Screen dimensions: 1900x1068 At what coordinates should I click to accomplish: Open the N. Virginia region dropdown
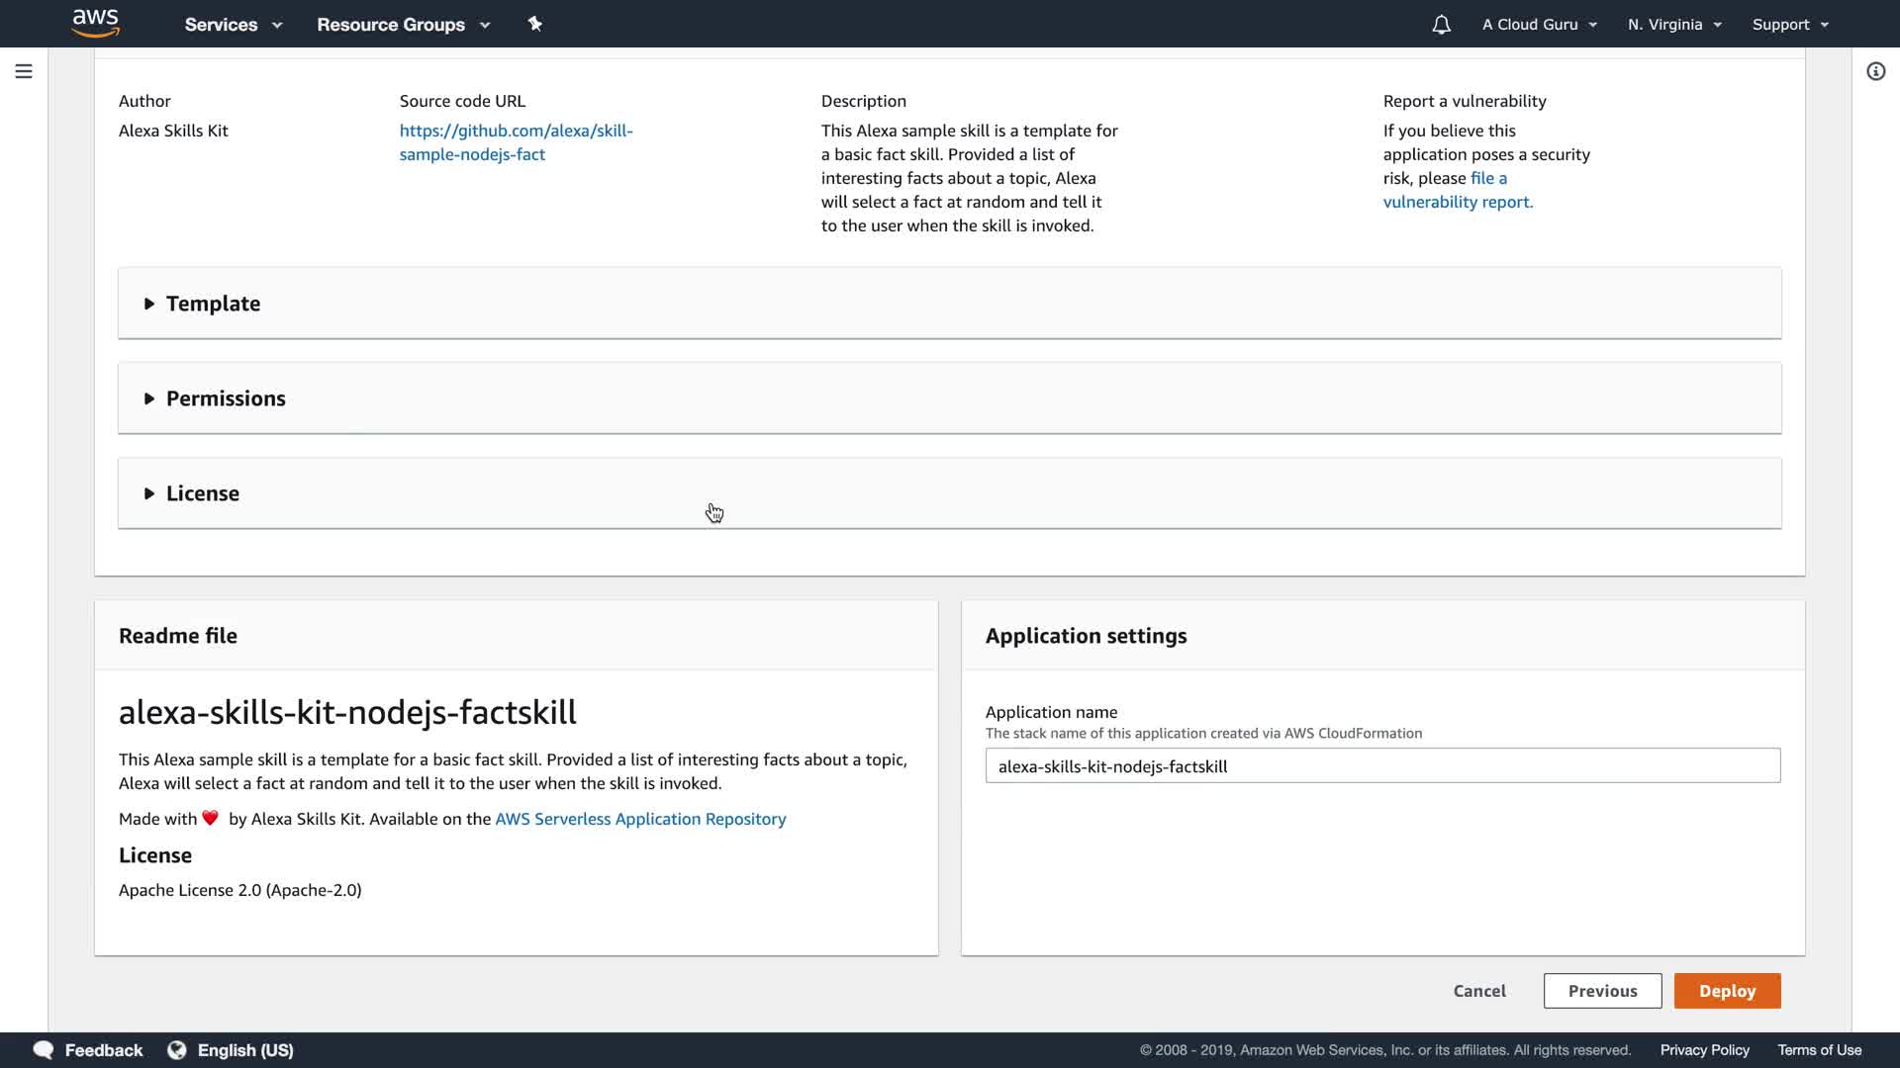[1674, 25]
